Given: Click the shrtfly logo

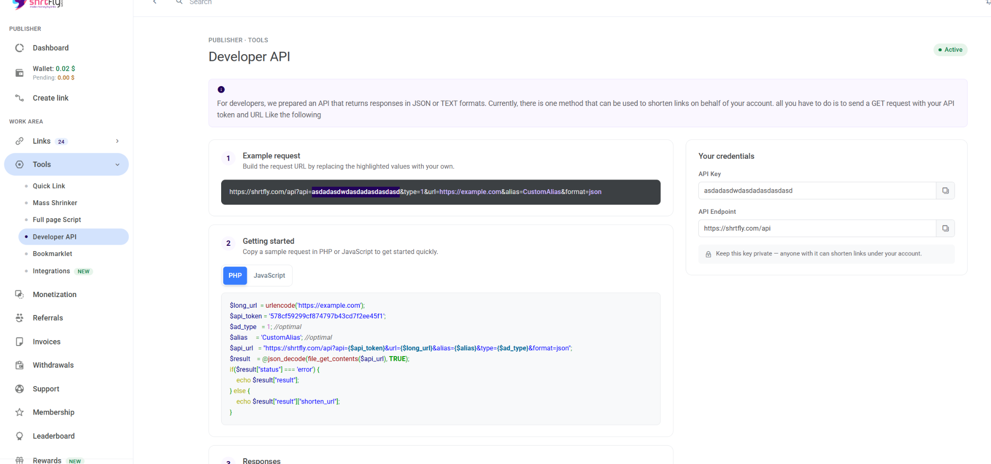Looking at the screenshot, I should pyautogui.click(x=38, y=4).
